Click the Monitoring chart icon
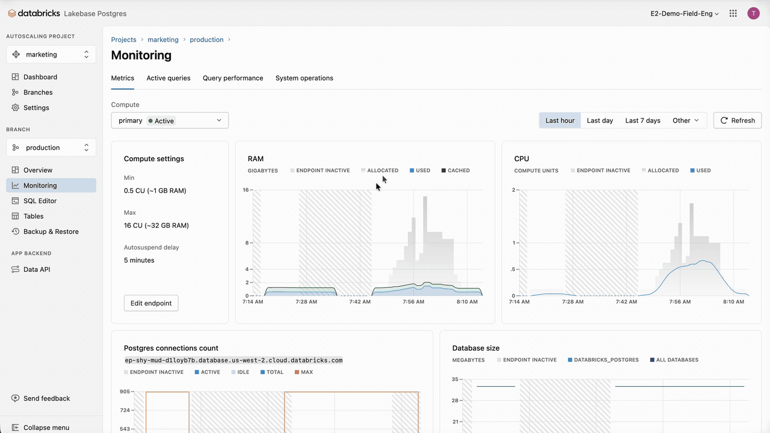Viewport: 770px width, 433px height. [16, 185]
